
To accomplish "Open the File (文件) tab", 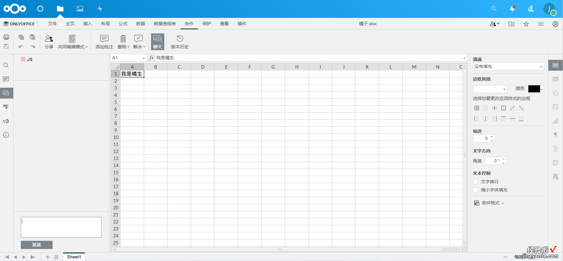I will tap(52, 24).
